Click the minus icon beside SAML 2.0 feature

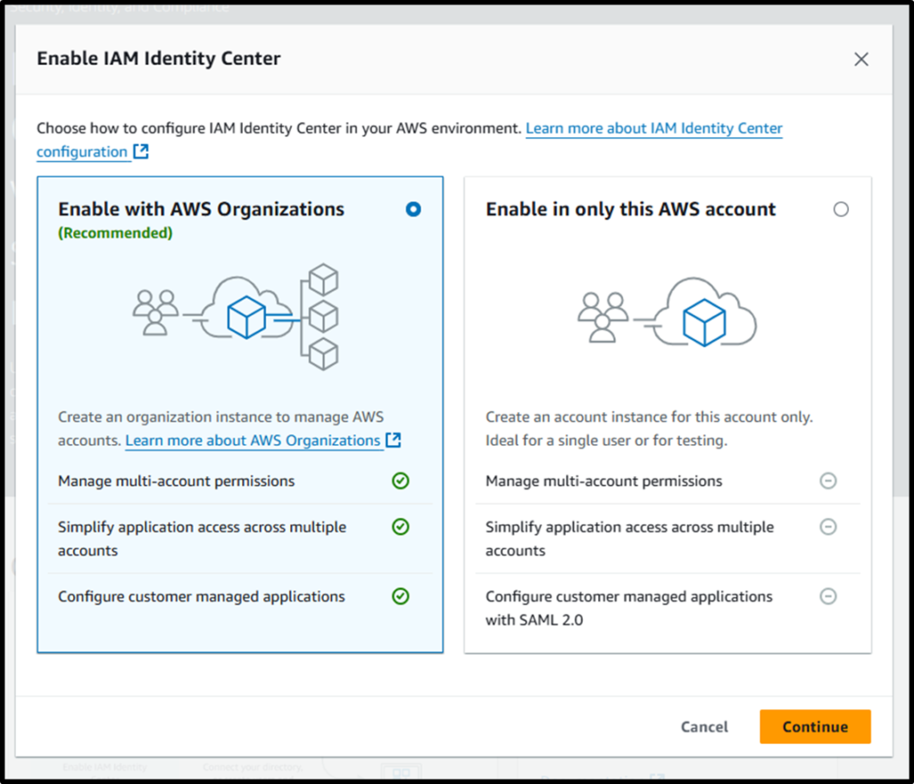(828, 596)
